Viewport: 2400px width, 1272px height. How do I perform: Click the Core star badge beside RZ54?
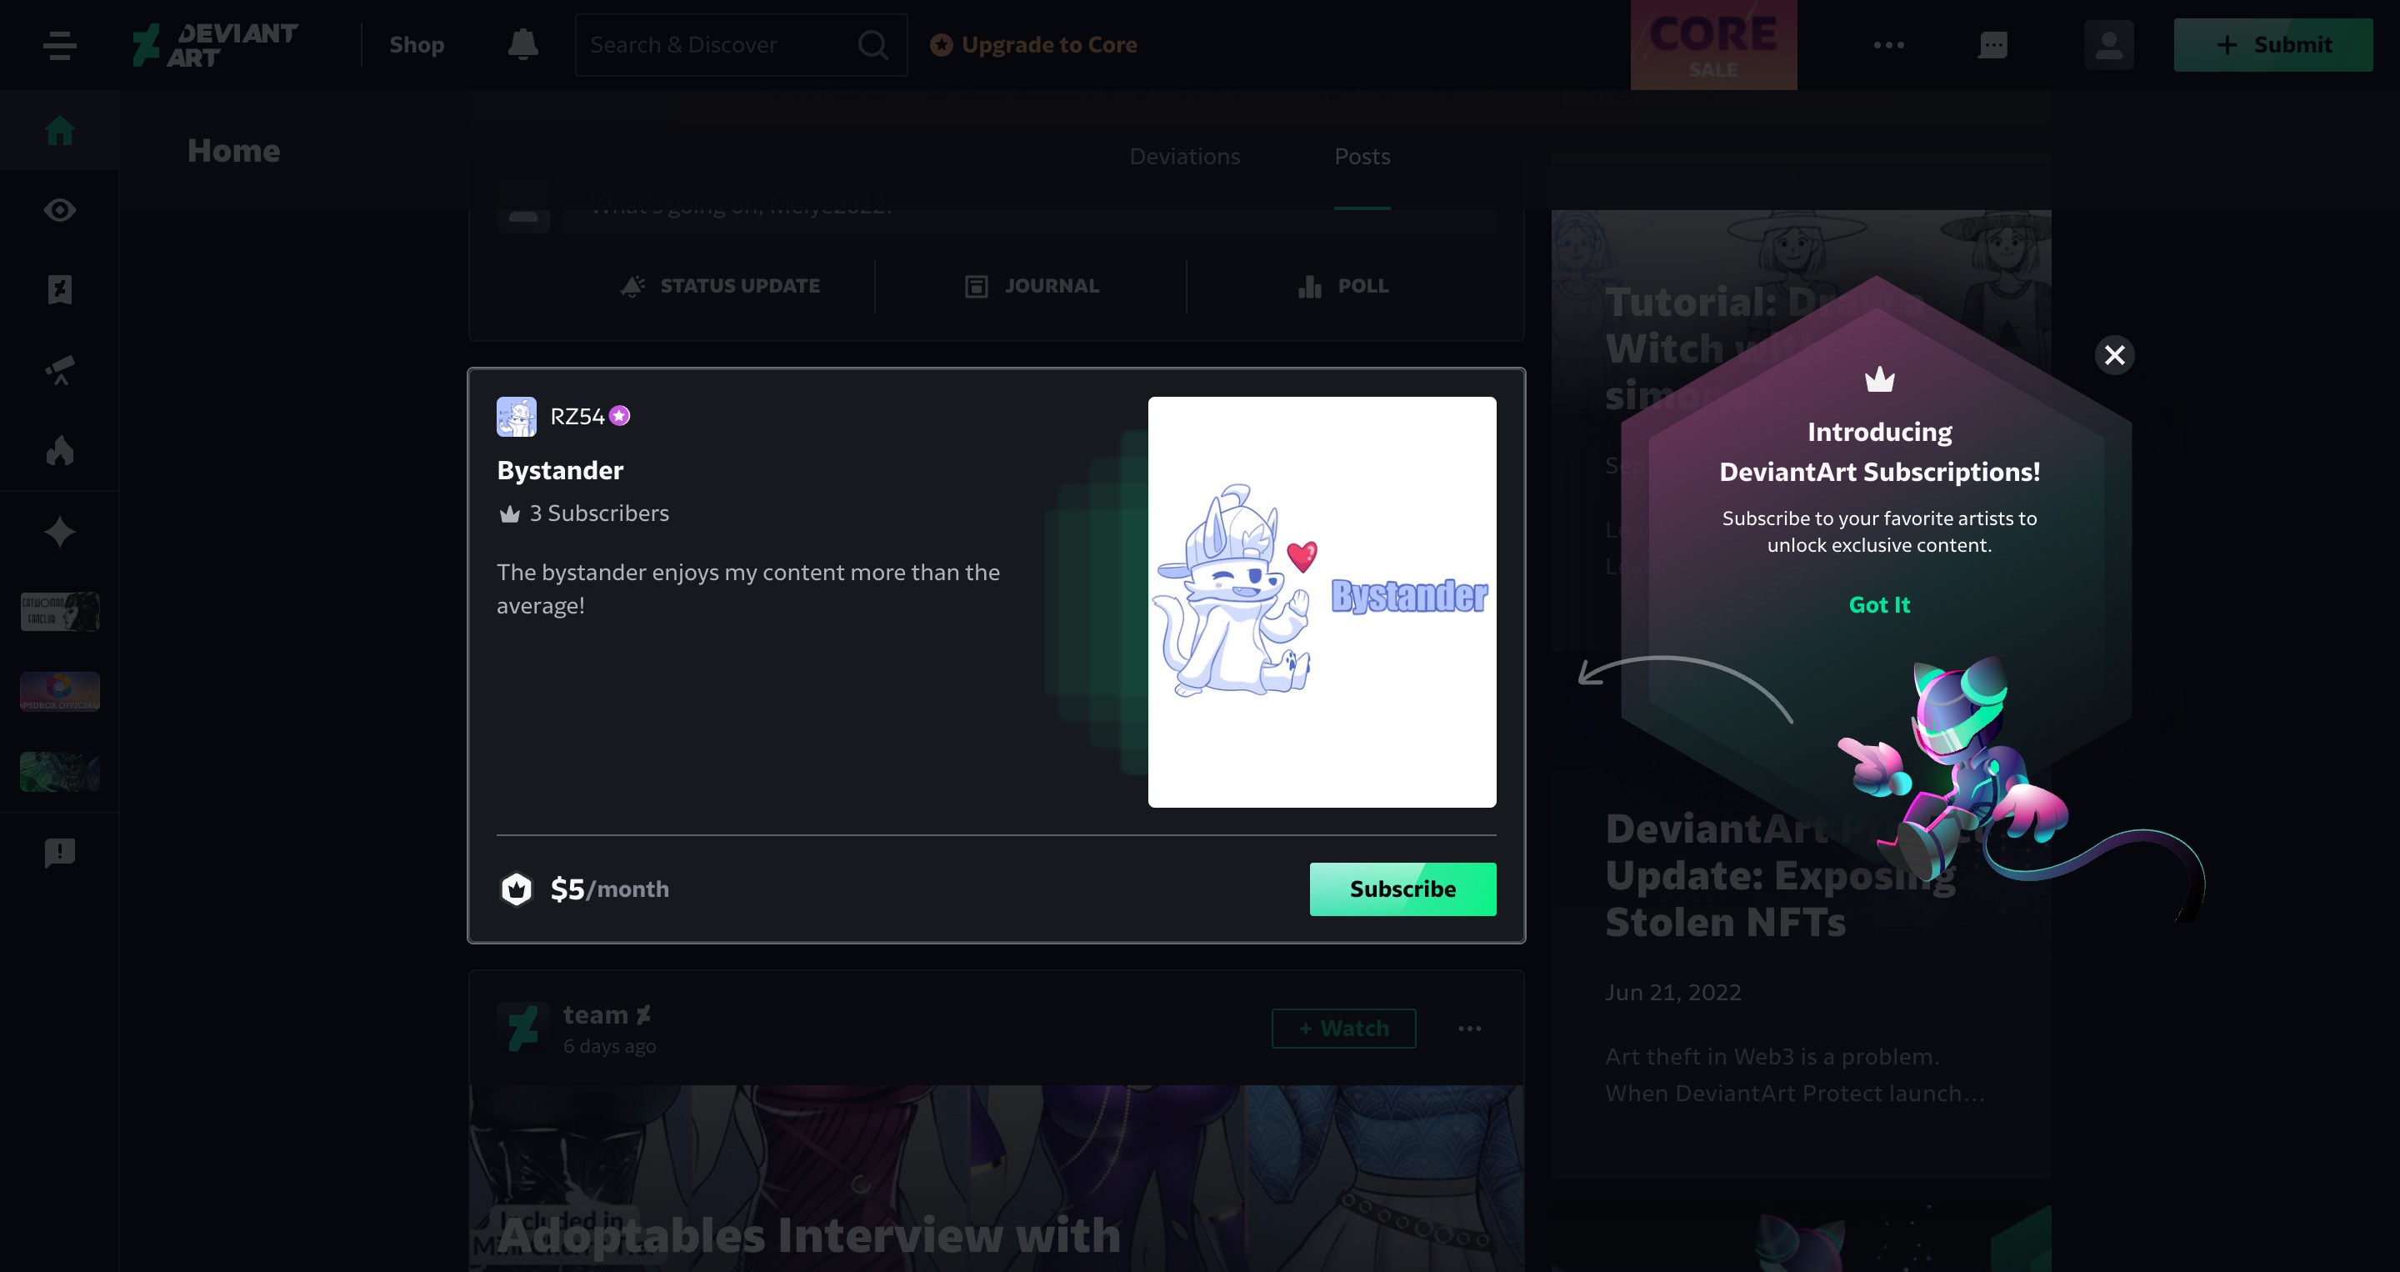coord(619,416)
